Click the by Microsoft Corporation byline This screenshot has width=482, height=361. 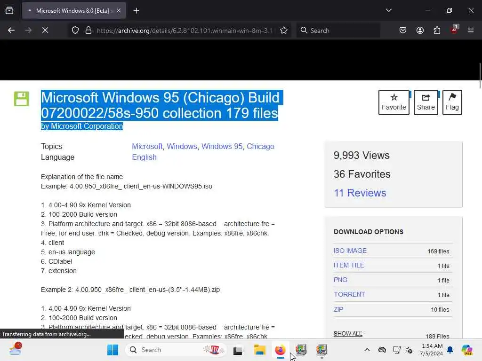pos(82,126)
